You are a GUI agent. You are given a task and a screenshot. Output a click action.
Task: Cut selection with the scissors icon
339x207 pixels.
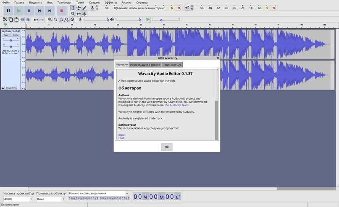[5, 19]
